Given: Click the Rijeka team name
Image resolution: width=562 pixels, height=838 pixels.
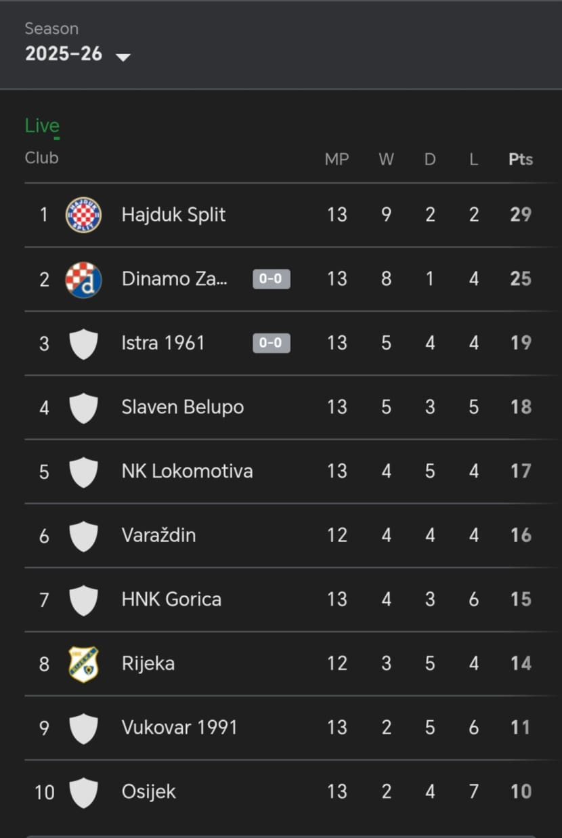Looking at the screenshot, I should [148, 664].
